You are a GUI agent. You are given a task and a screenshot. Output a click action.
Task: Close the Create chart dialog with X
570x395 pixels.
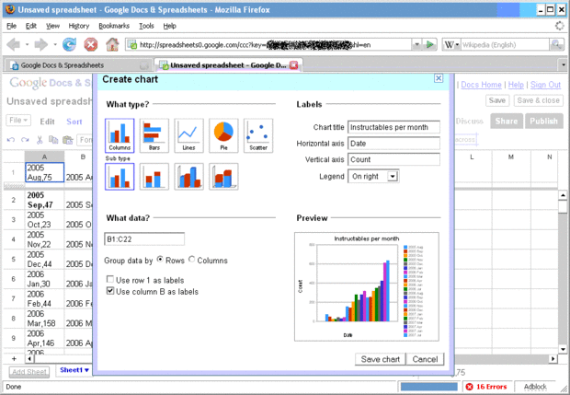(x=439, y=78)
